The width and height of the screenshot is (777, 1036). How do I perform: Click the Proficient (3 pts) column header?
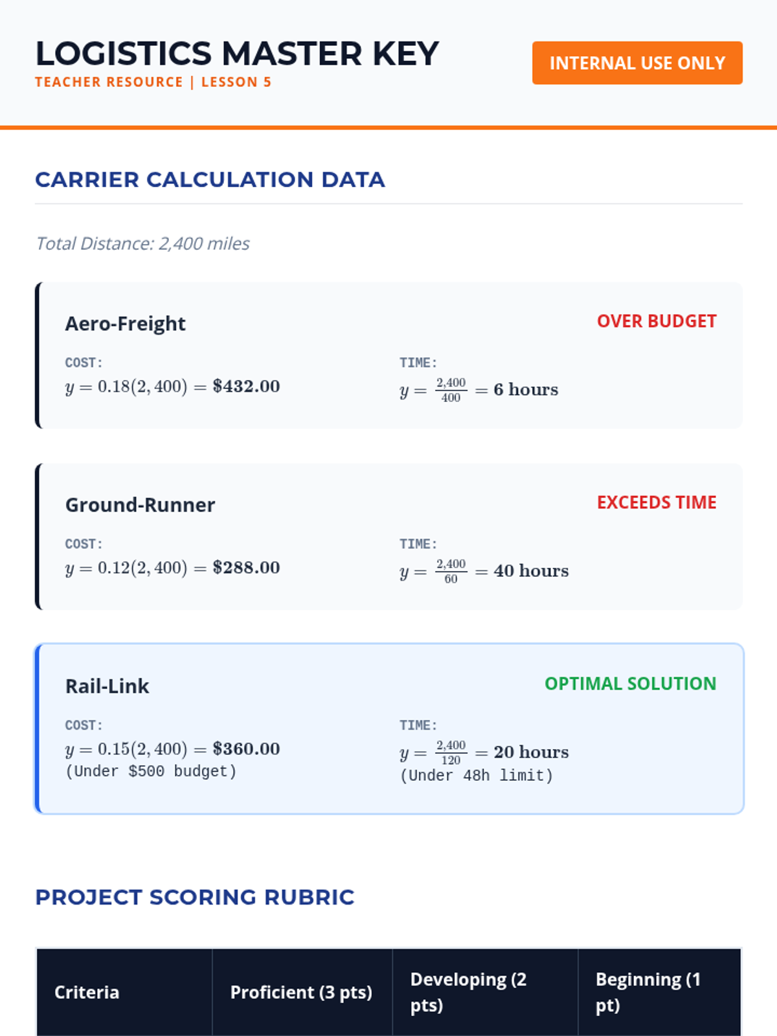click(x=301, y=992)
